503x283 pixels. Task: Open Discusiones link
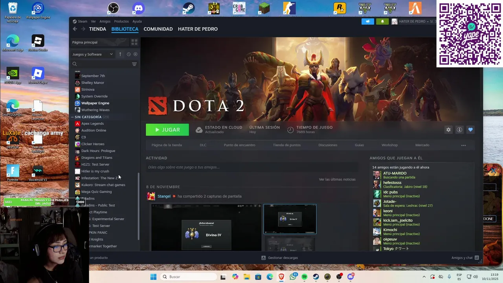point(328,145)
